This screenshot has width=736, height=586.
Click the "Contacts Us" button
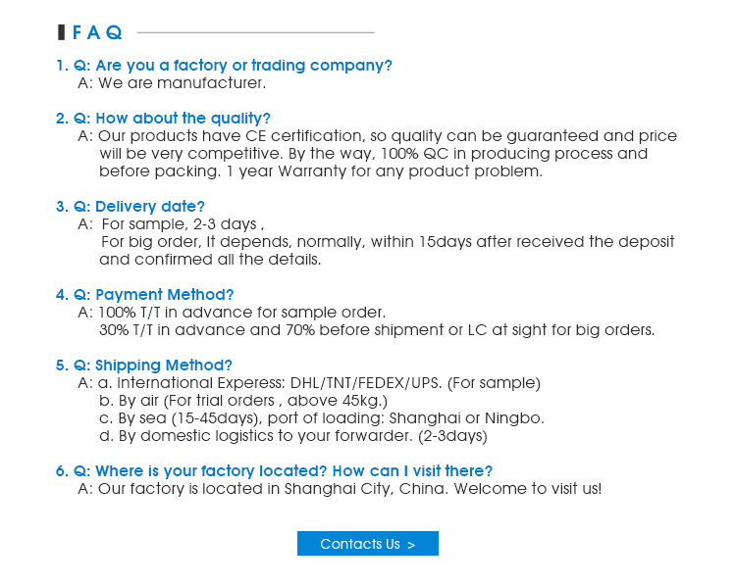point(367,544)
